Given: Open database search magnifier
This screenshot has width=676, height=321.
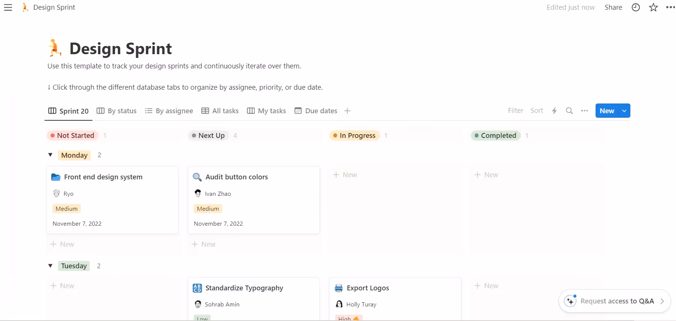Looking at the screenshot, I should 569,111.
